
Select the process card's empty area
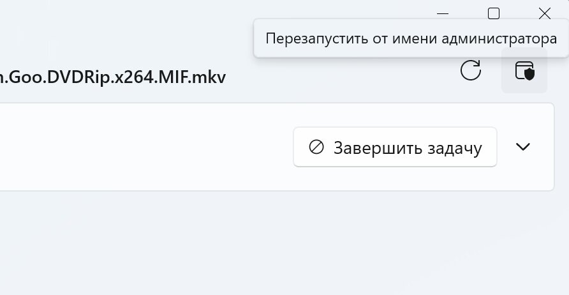tap(140, 147)
